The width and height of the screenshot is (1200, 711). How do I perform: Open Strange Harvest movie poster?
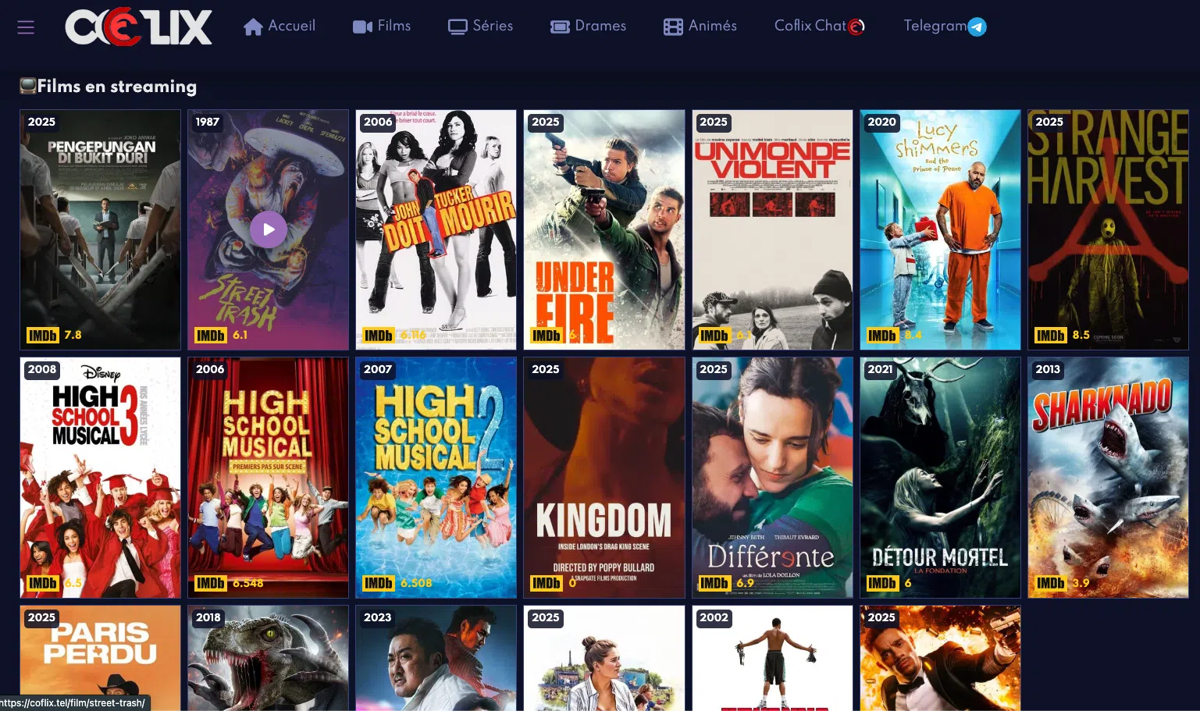tap(1108, 229)
